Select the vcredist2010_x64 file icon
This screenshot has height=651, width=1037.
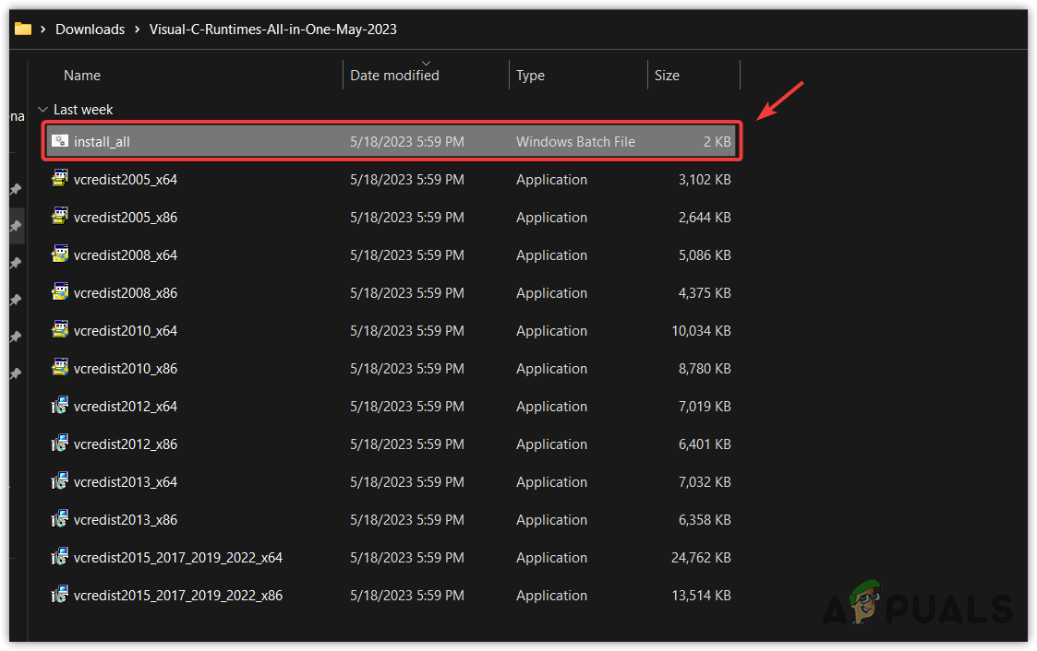[x=60, y=331]
